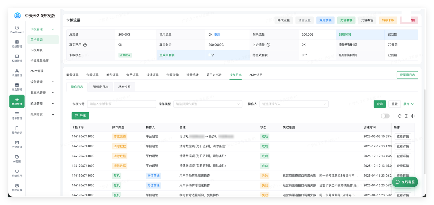Open table column settings gear
434x205 pixels.
[x=413, y=116]
